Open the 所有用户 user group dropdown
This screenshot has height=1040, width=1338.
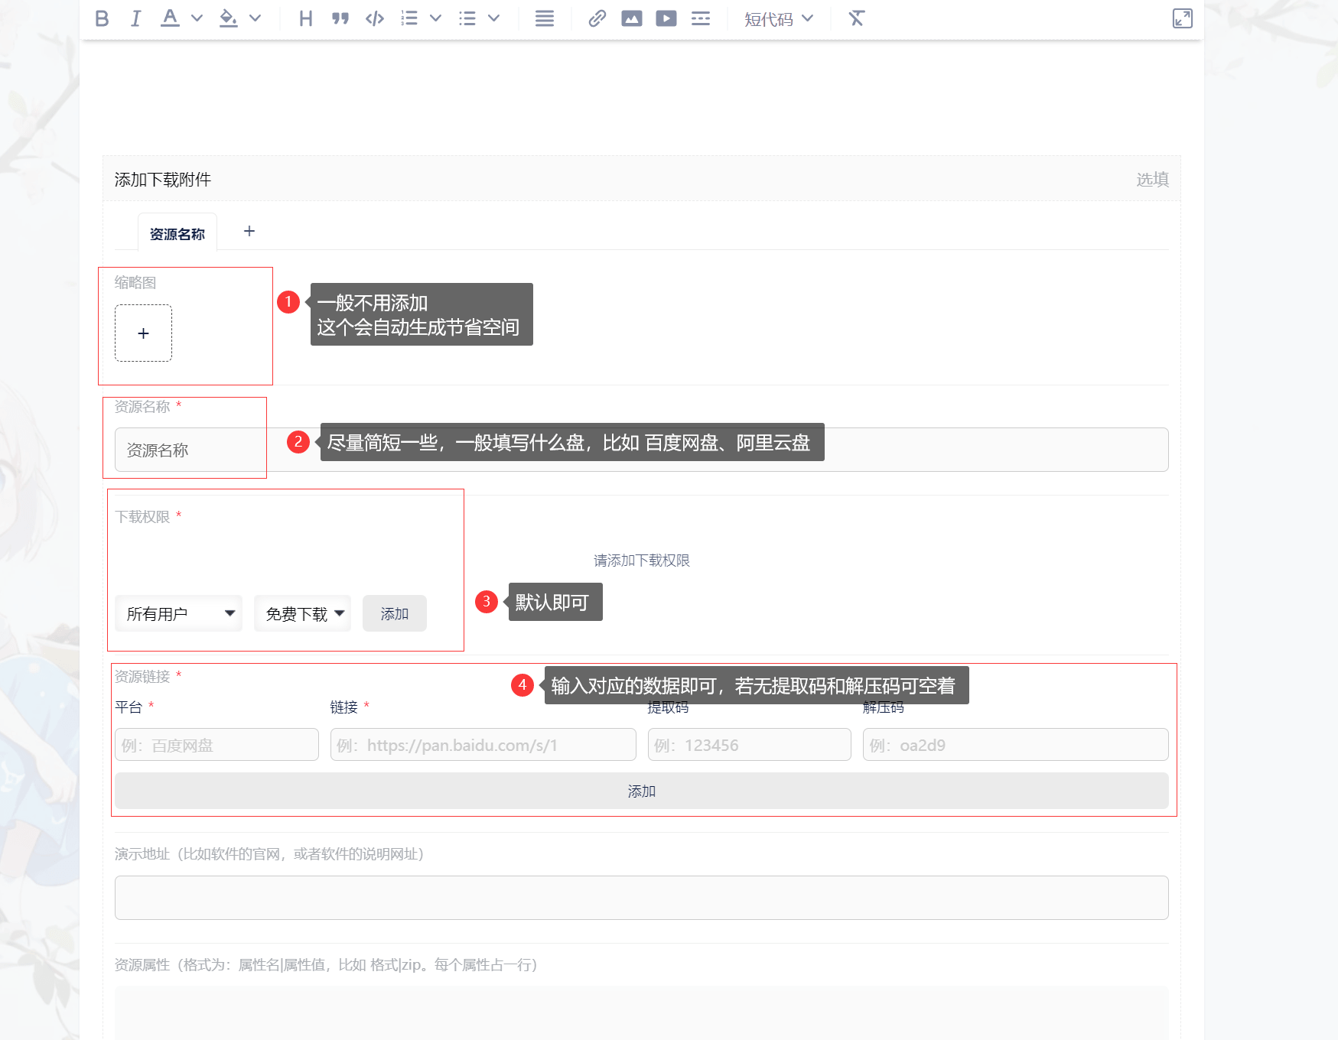coord(179,613)
